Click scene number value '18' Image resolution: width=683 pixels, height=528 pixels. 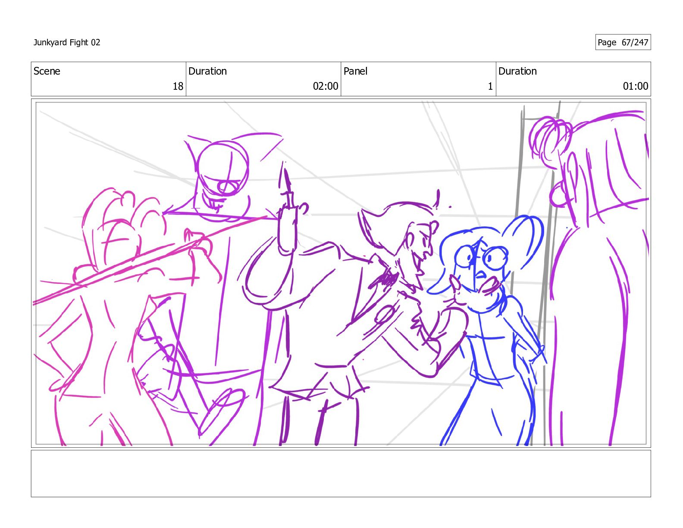click(x=178, y=86)
